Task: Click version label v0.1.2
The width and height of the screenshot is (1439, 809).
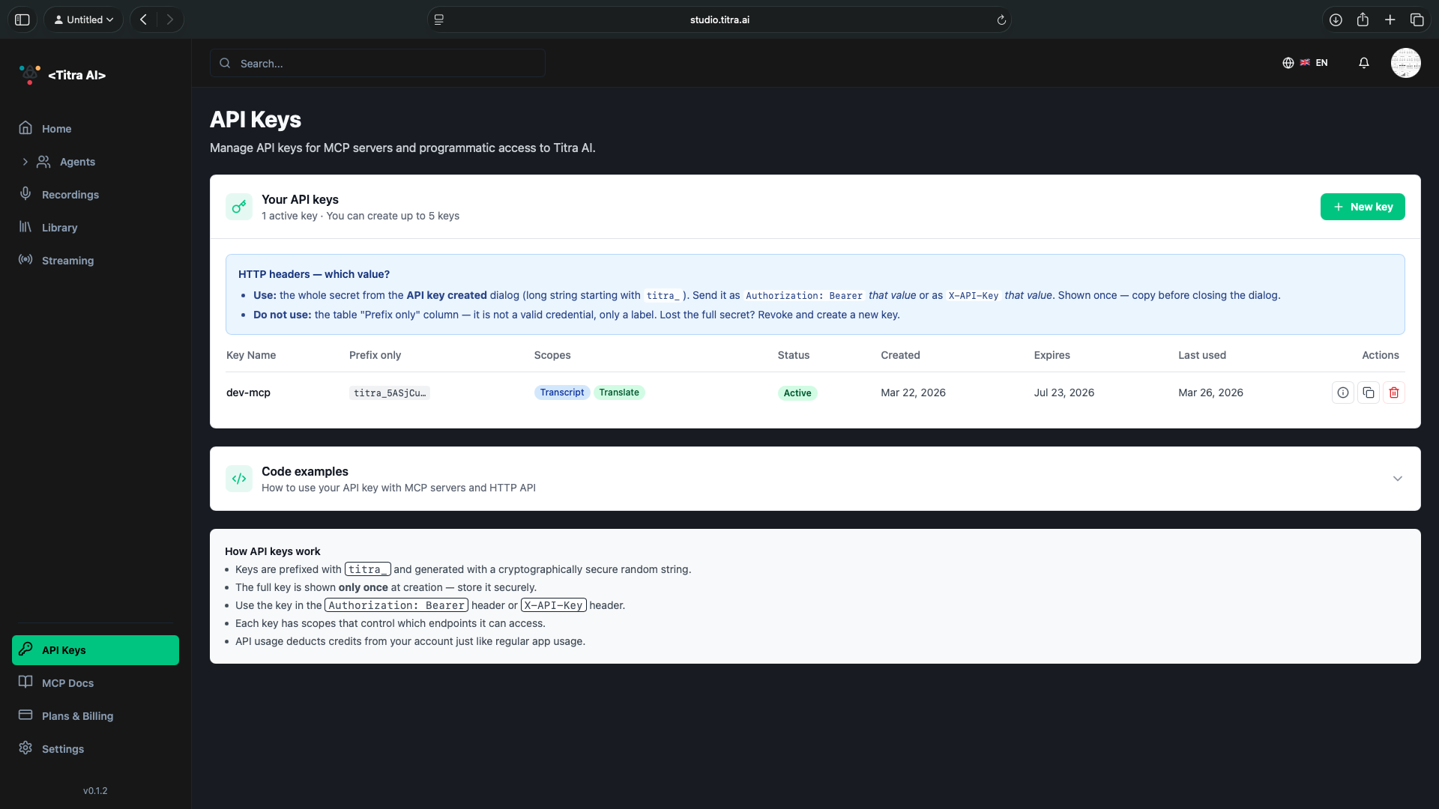Action: pos(95,791)
